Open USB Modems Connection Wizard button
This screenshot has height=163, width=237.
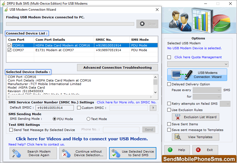pos(197,75)
